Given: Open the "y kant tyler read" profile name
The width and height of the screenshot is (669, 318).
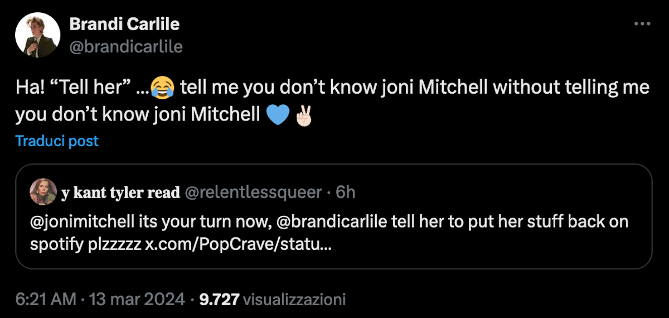Looking at the screenshot, I should (120, 192).
